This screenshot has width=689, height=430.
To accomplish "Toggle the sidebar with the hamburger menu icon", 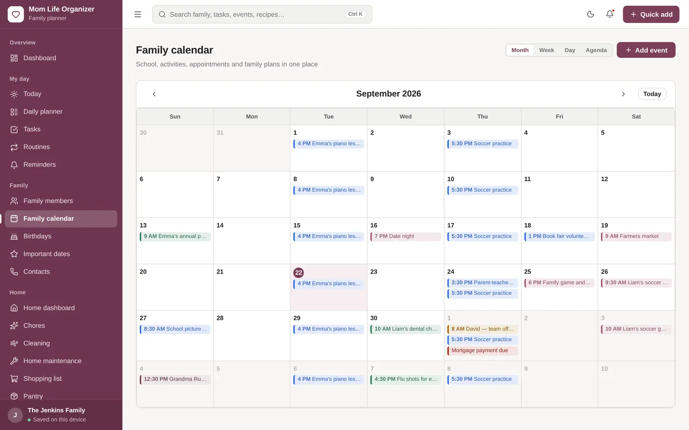I will click(138, 14).
